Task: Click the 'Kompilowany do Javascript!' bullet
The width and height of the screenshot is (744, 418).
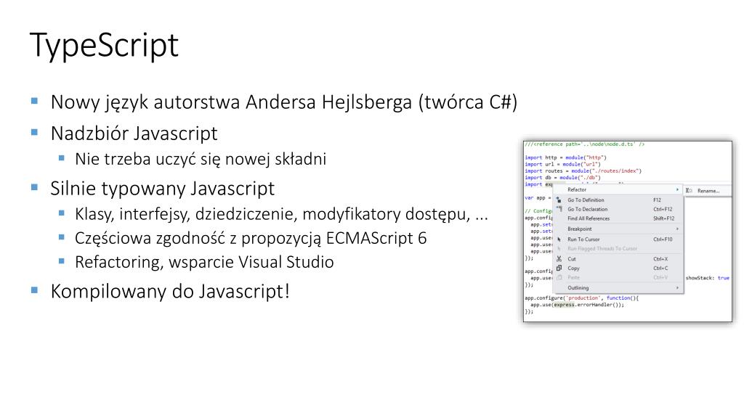Action: [x=170, y=291]
